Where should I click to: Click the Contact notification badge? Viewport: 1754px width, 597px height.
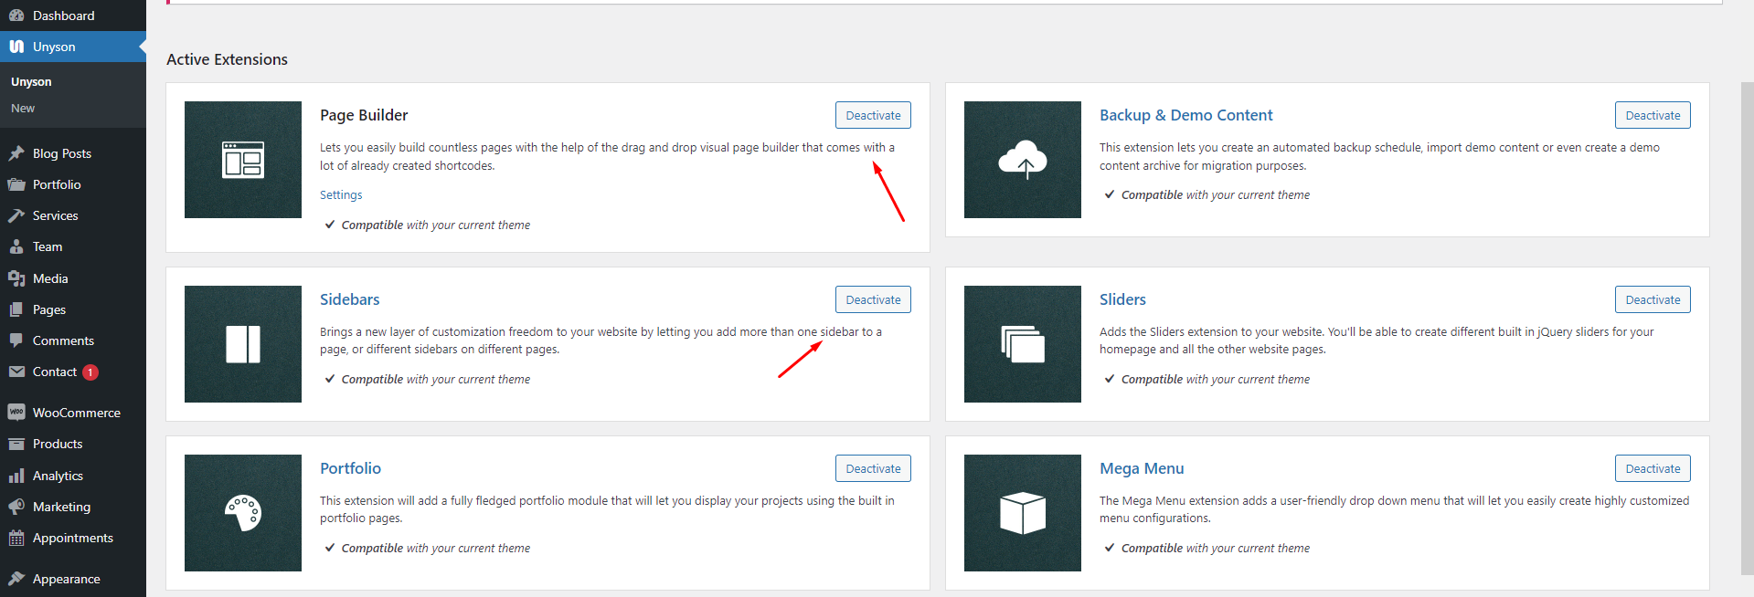coord(90,372)
